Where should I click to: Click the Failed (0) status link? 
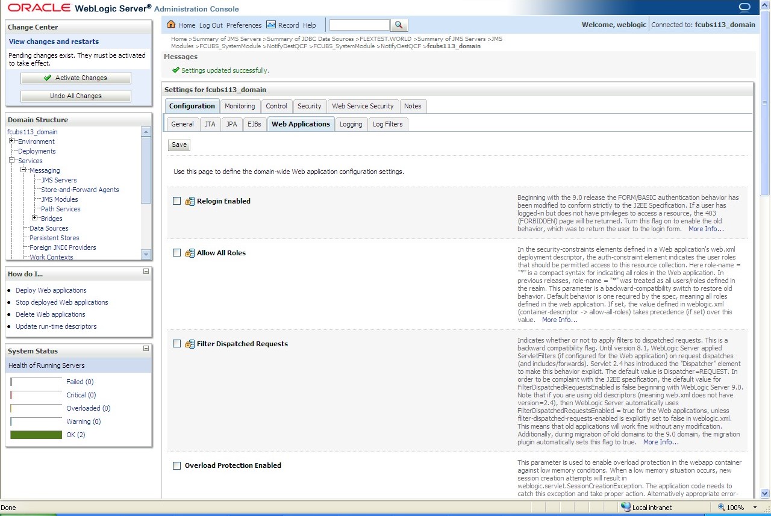pos(80,382)
